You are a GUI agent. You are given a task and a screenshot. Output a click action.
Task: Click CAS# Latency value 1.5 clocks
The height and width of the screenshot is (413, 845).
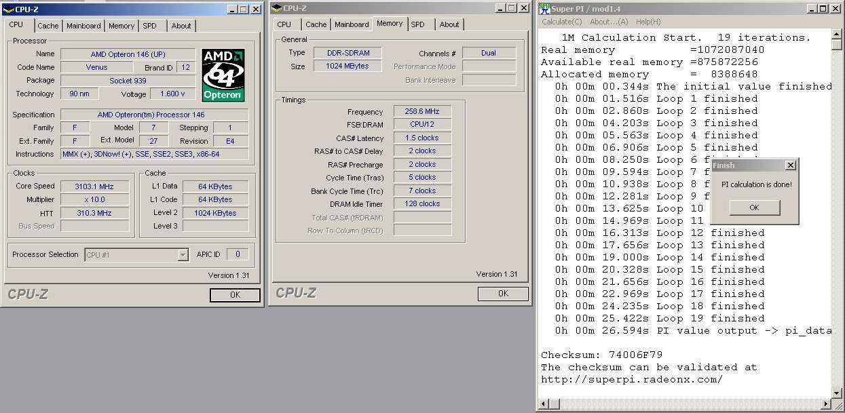pos(422,138)
